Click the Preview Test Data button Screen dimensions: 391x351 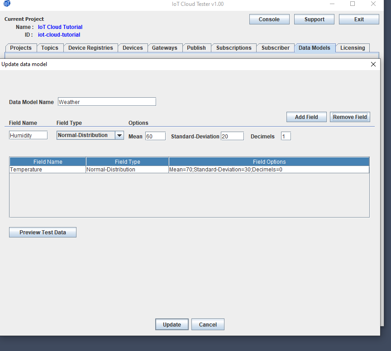pos(43,232)
